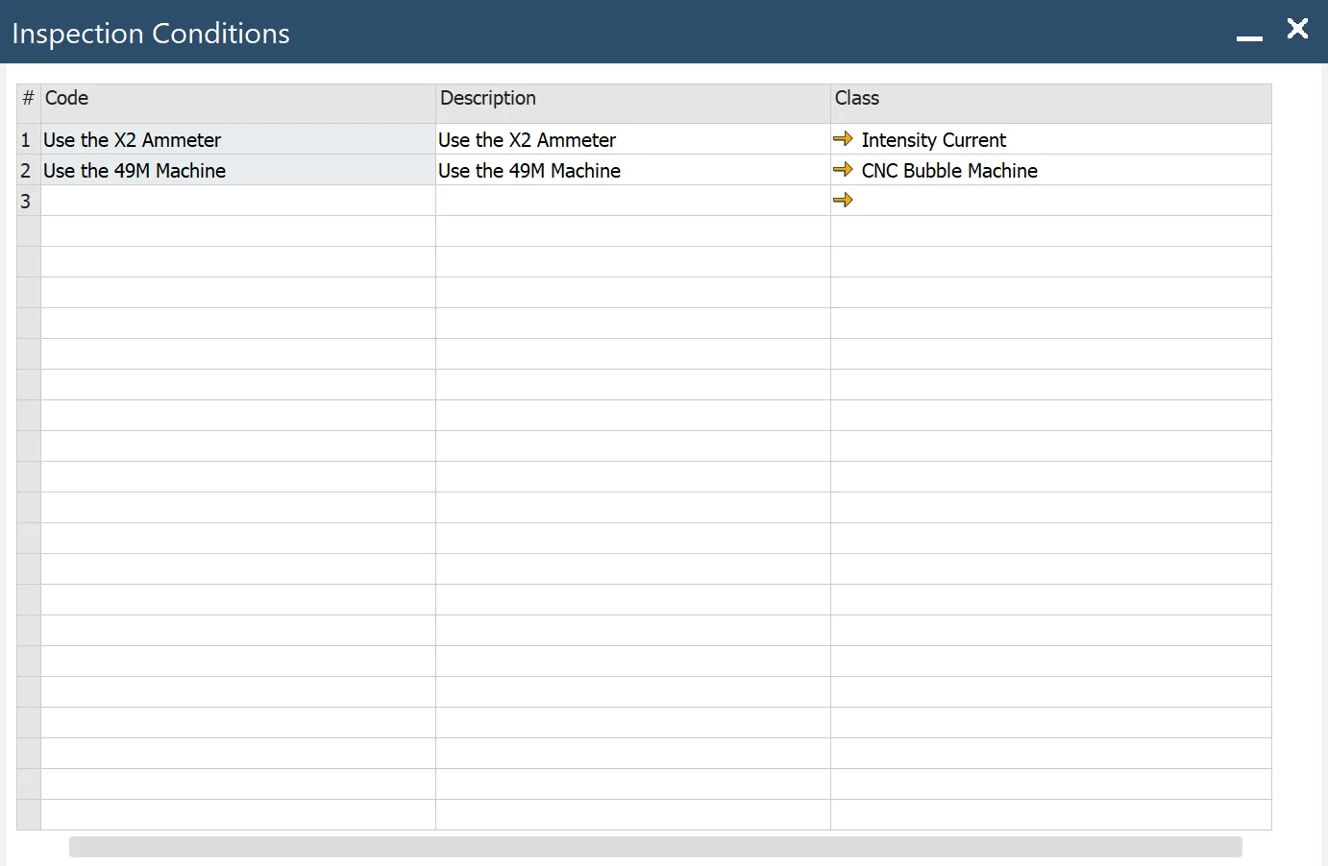Click the horizontal scrollbar at bottom
Image resolution: width=1328 pixels, height=866 pixels.
point(655,846)
